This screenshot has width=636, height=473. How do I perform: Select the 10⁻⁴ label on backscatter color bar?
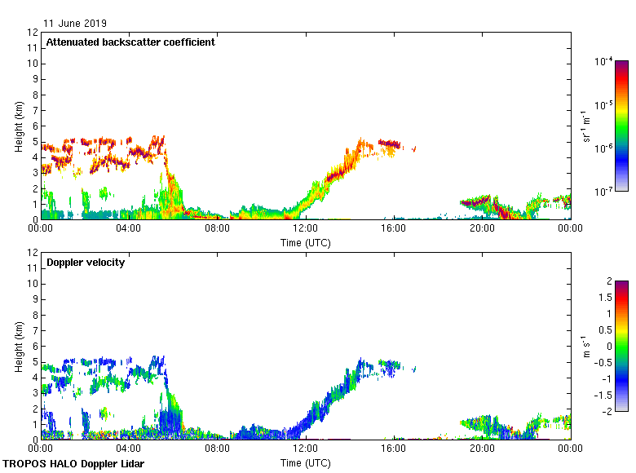click(x=604, y=62)
